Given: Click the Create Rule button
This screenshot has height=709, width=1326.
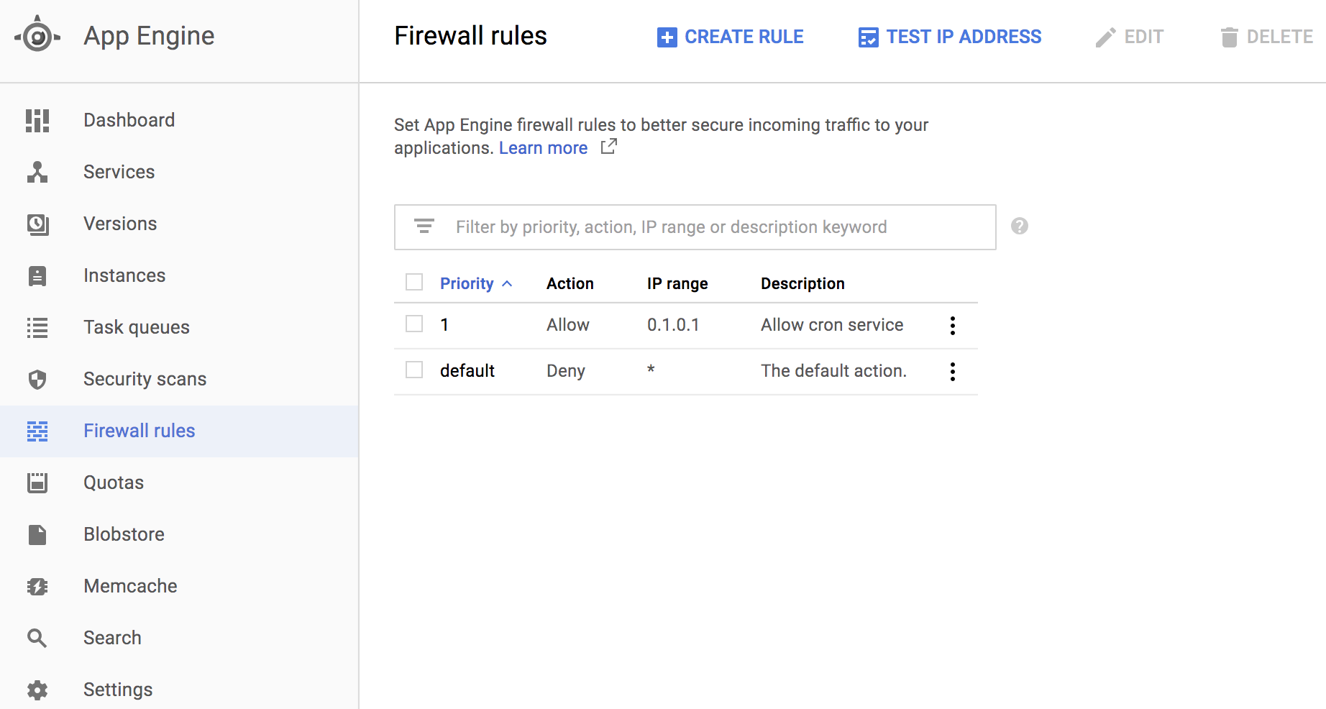Looking at the screenshot, I should (x=731, y=37).
